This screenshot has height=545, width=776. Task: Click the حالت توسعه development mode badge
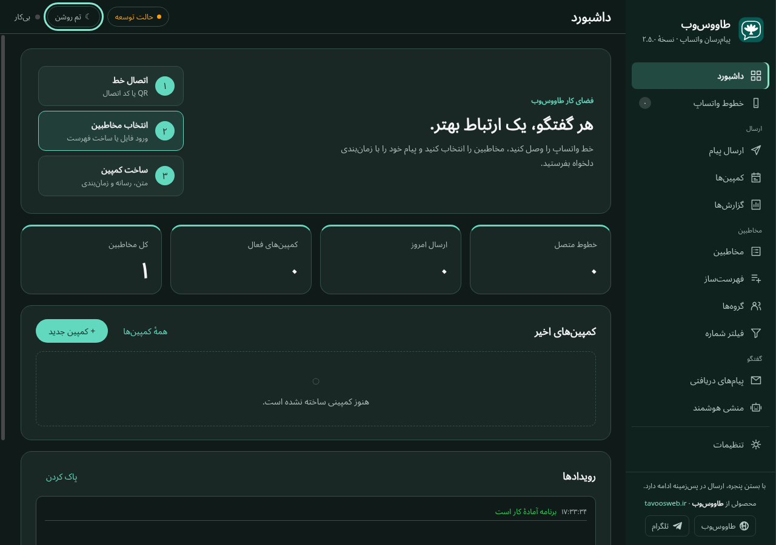click(x=138, y=17)
